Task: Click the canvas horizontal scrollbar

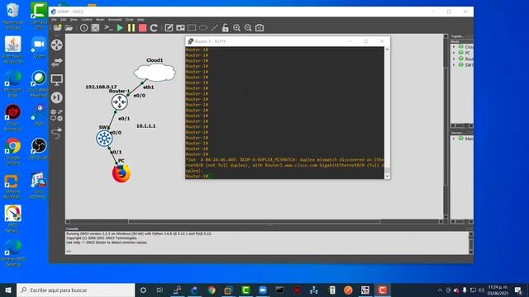Action: (254, 222)
